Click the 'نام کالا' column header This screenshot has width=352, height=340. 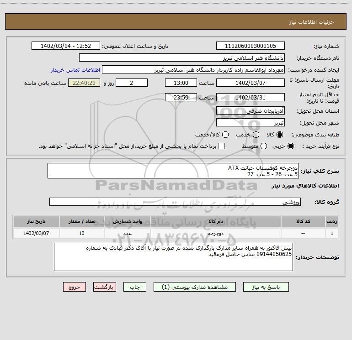(x=215, y=221)
